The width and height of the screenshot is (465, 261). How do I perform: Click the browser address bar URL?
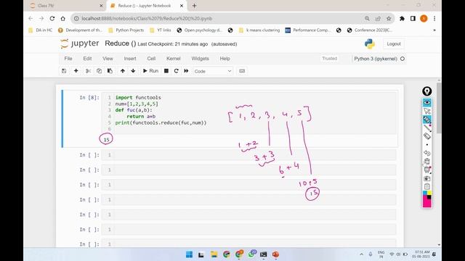147,18
